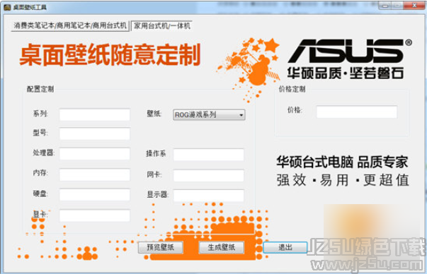
Task: Switch to 消费类笔记本/商用笔记本/商用台式机 tab
Action: [x=70, y=26]
